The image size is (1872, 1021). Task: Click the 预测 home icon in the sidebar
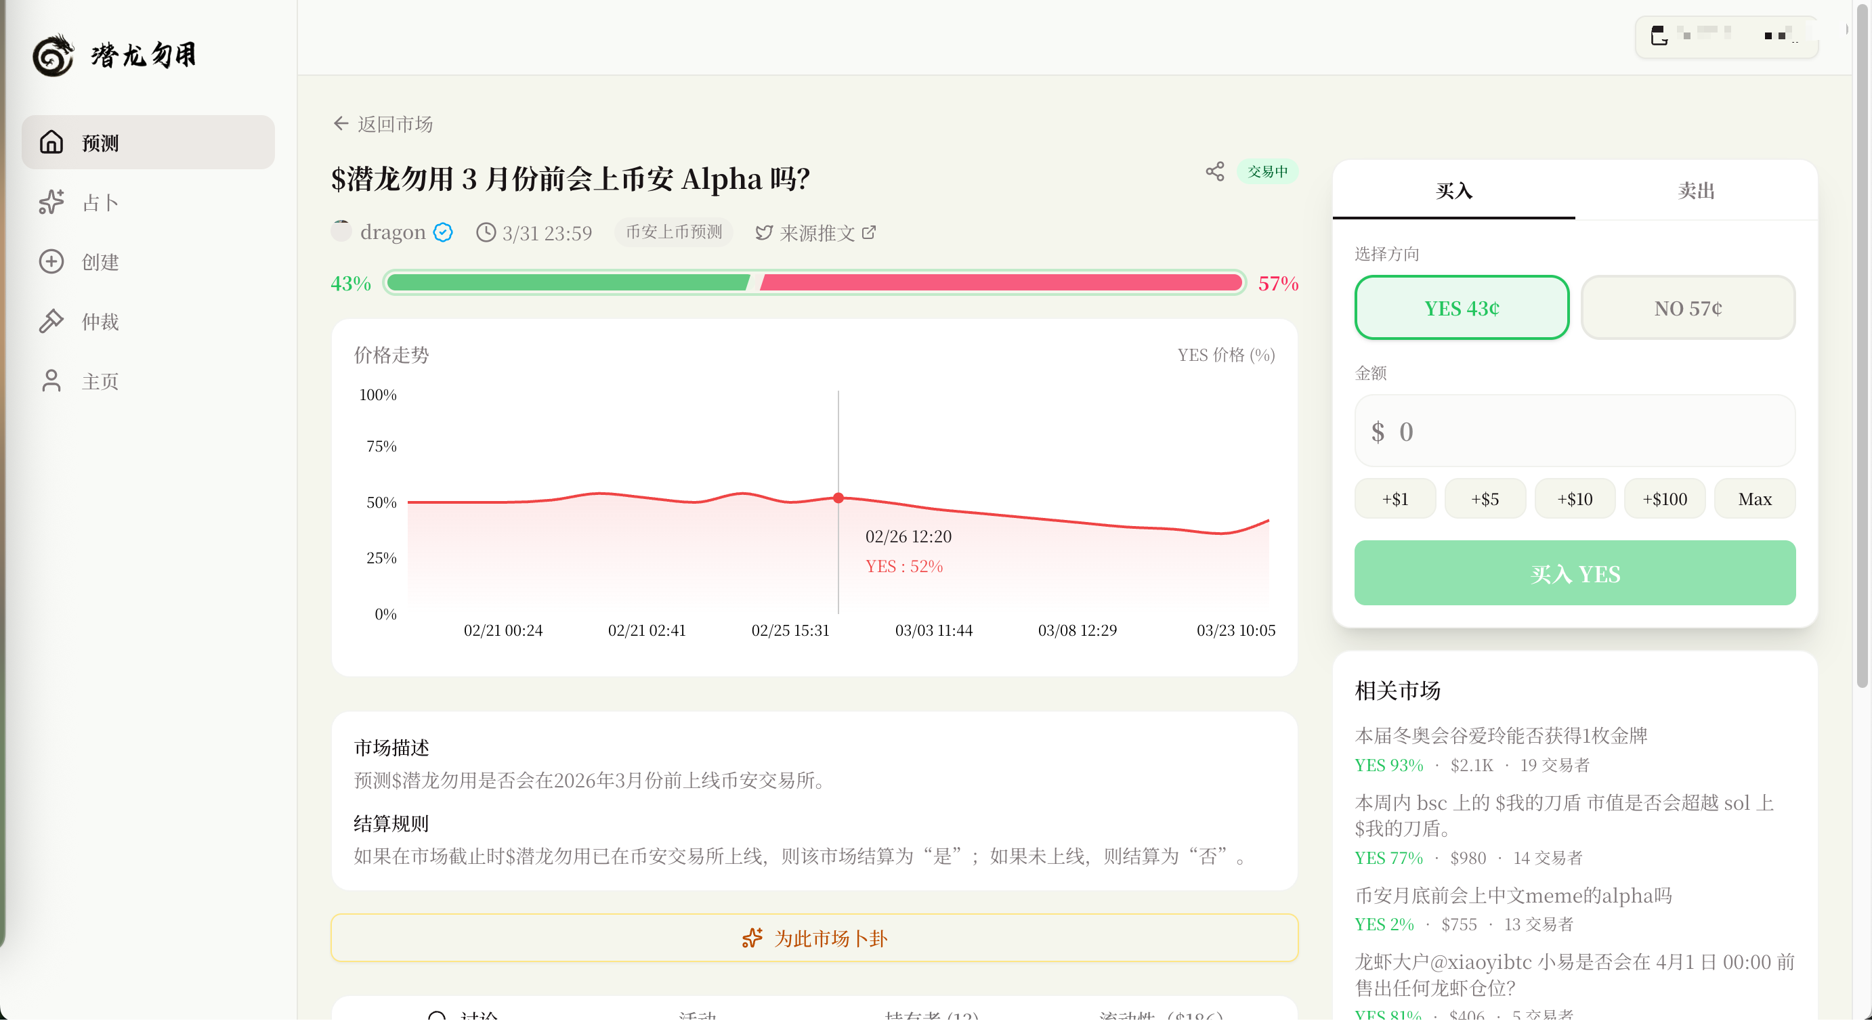pos(51,142)
